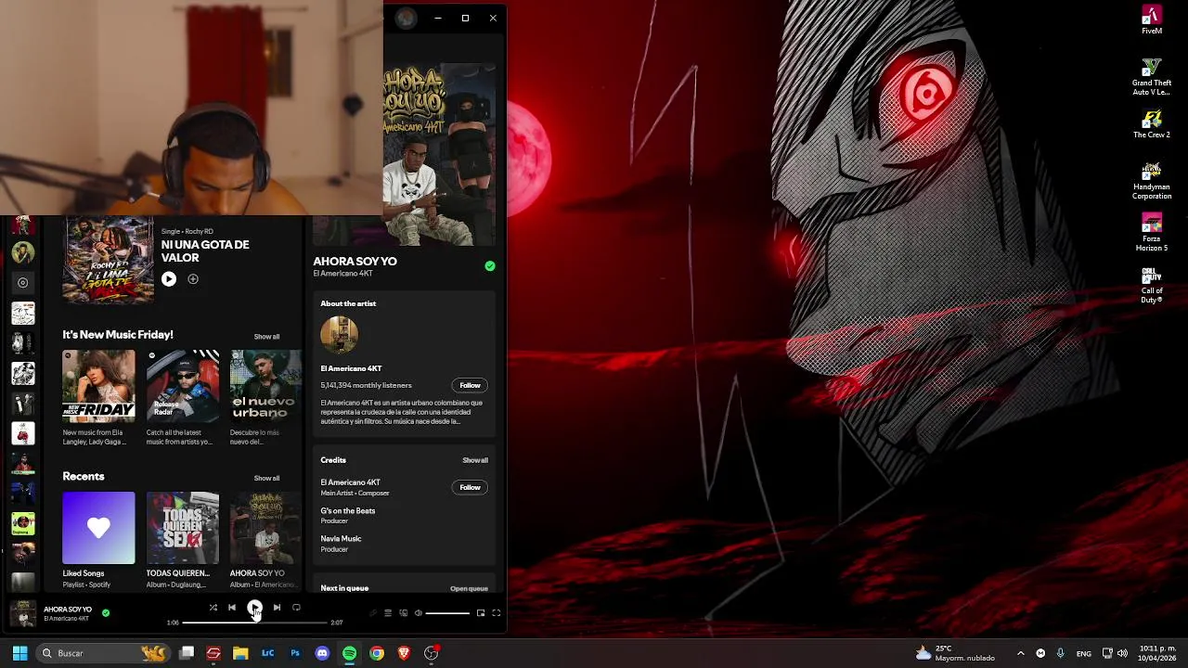Toggle shuffle in the Spotify player bar
The image size is (1188, 668).
[x=213, y=608]
